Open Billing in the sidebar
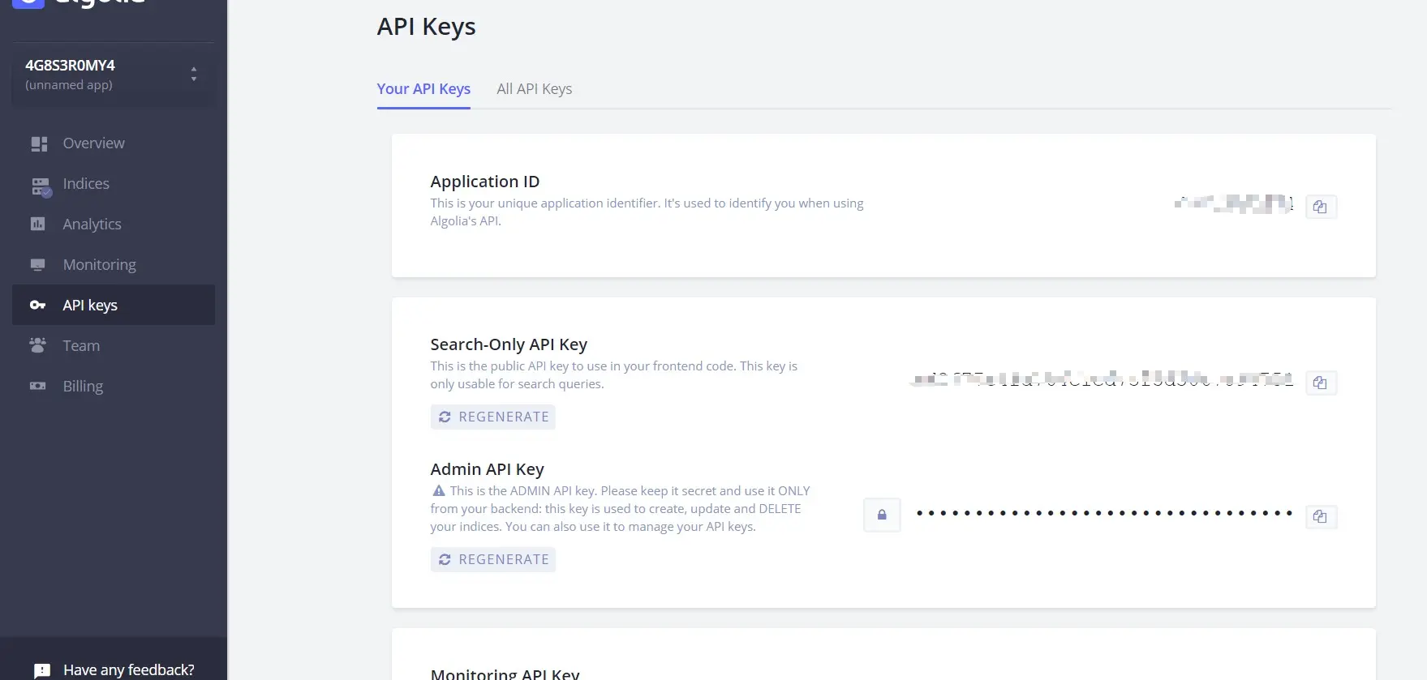This screenshot has height=680, width=1427. (x=114, y=387)
